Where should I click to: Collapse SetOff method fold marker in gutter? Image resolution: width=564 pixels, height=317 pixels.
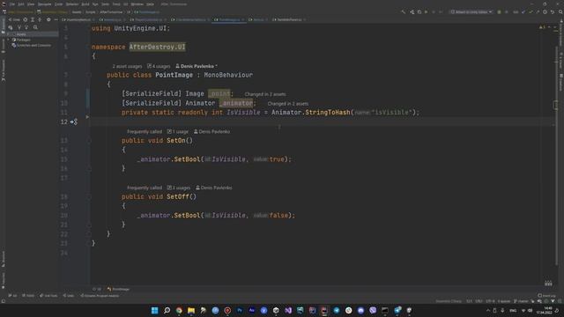click(88, 196)
